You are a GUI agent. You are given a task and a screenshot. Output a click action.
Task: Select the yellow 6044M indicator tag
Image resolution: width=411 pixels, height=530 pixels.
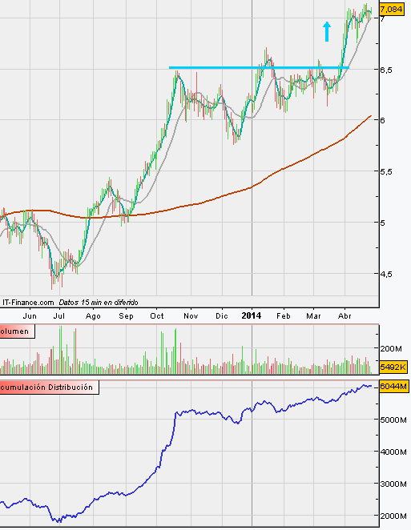click(393, 386)
